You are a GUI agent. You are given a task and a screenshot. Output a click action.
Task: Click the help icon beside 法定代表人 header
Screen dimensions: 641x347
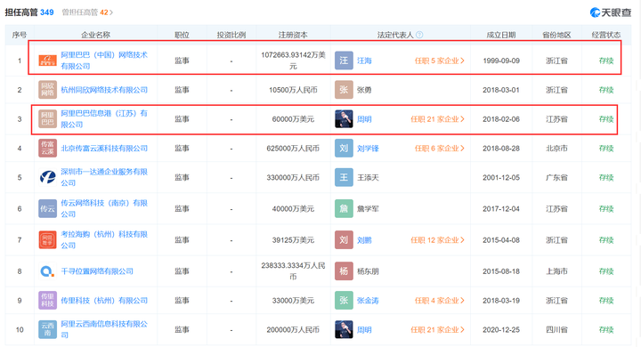coord(419,36)
